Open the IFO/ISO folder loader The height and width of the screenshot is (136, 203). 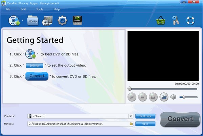[33, 21]
